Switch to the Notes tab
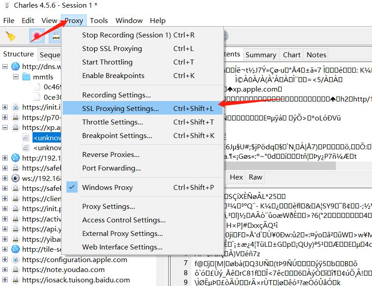This screenshot has height=286, width=372. pos(316,55)
